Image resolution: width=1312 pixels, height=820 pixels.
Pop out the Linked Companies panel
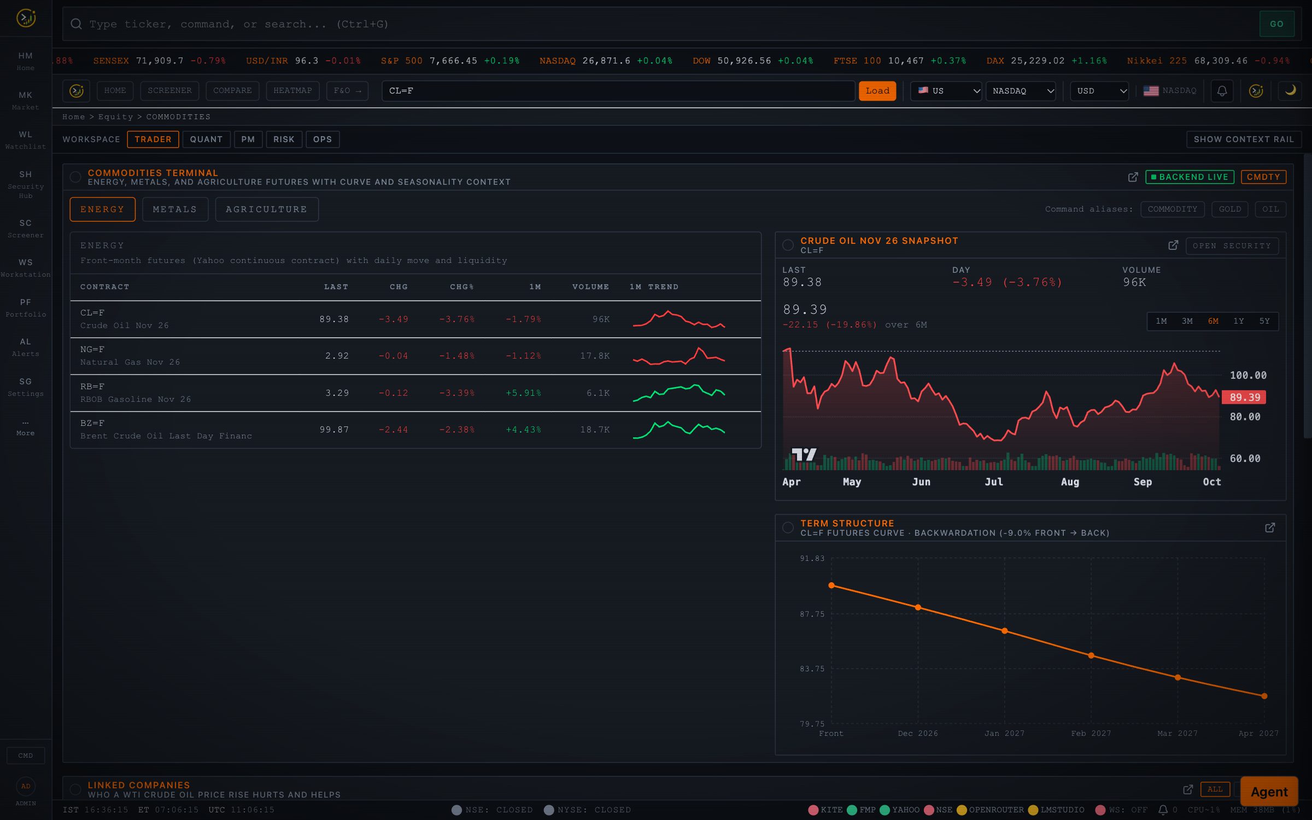tap(1188, 789)
